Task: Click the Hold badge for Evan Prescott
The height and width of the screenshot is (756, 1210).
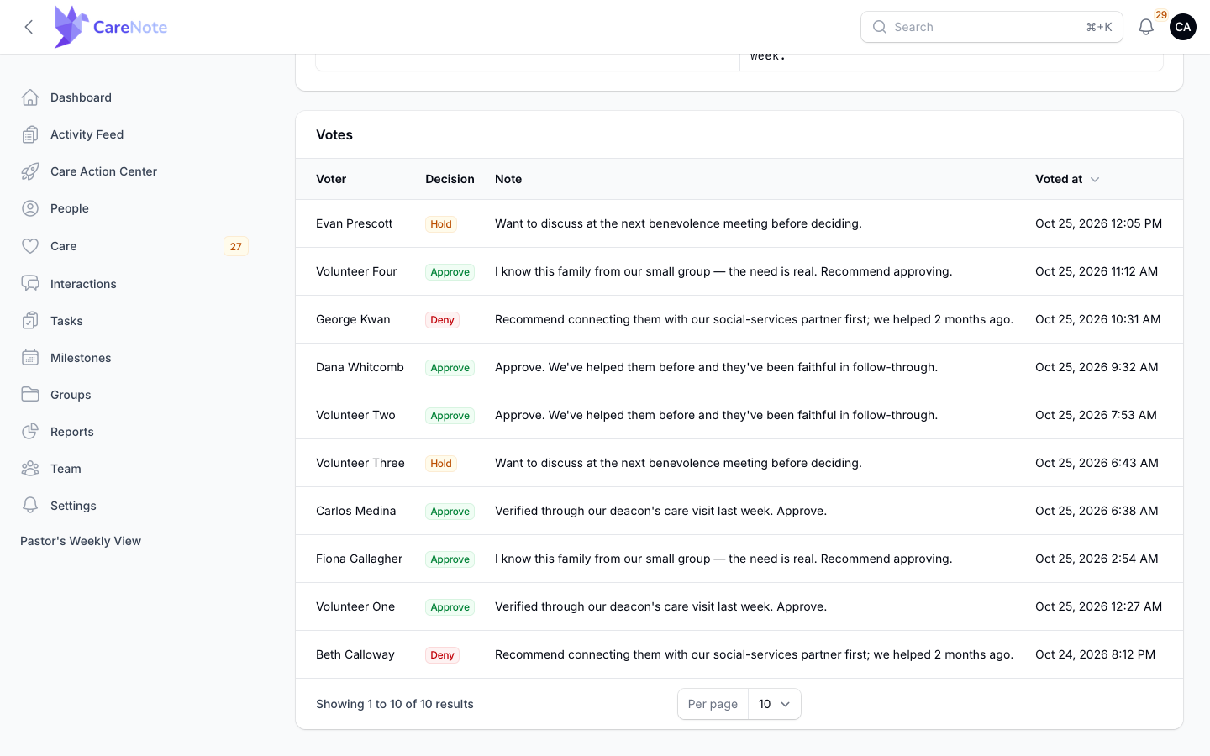Action: [441, 224]
